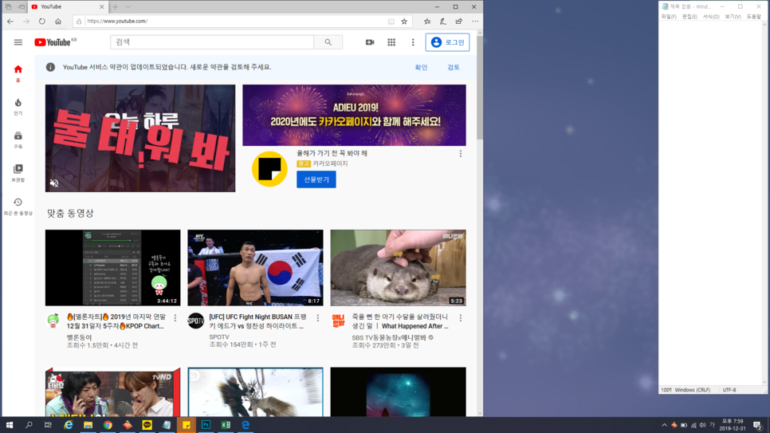
Task: Expand the Edge tab previews chevron
Action: (128, 7)
